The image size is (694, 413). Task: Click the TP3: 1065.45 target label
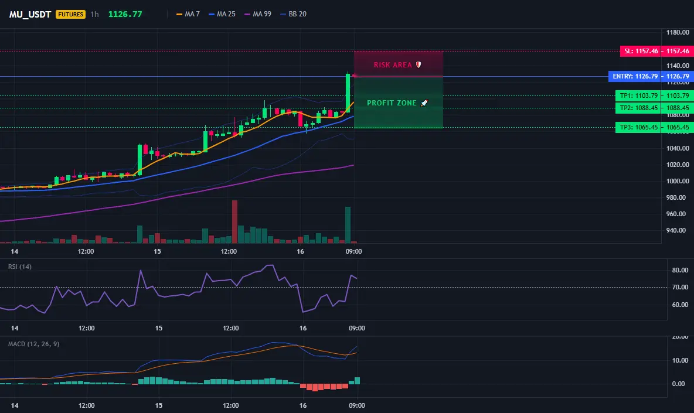click(x=638, y=127)
